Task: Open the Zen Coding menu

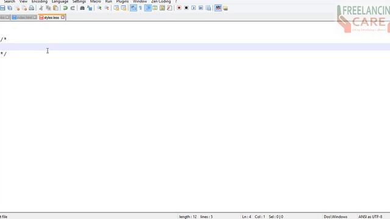Action: (x=161, y=1)
